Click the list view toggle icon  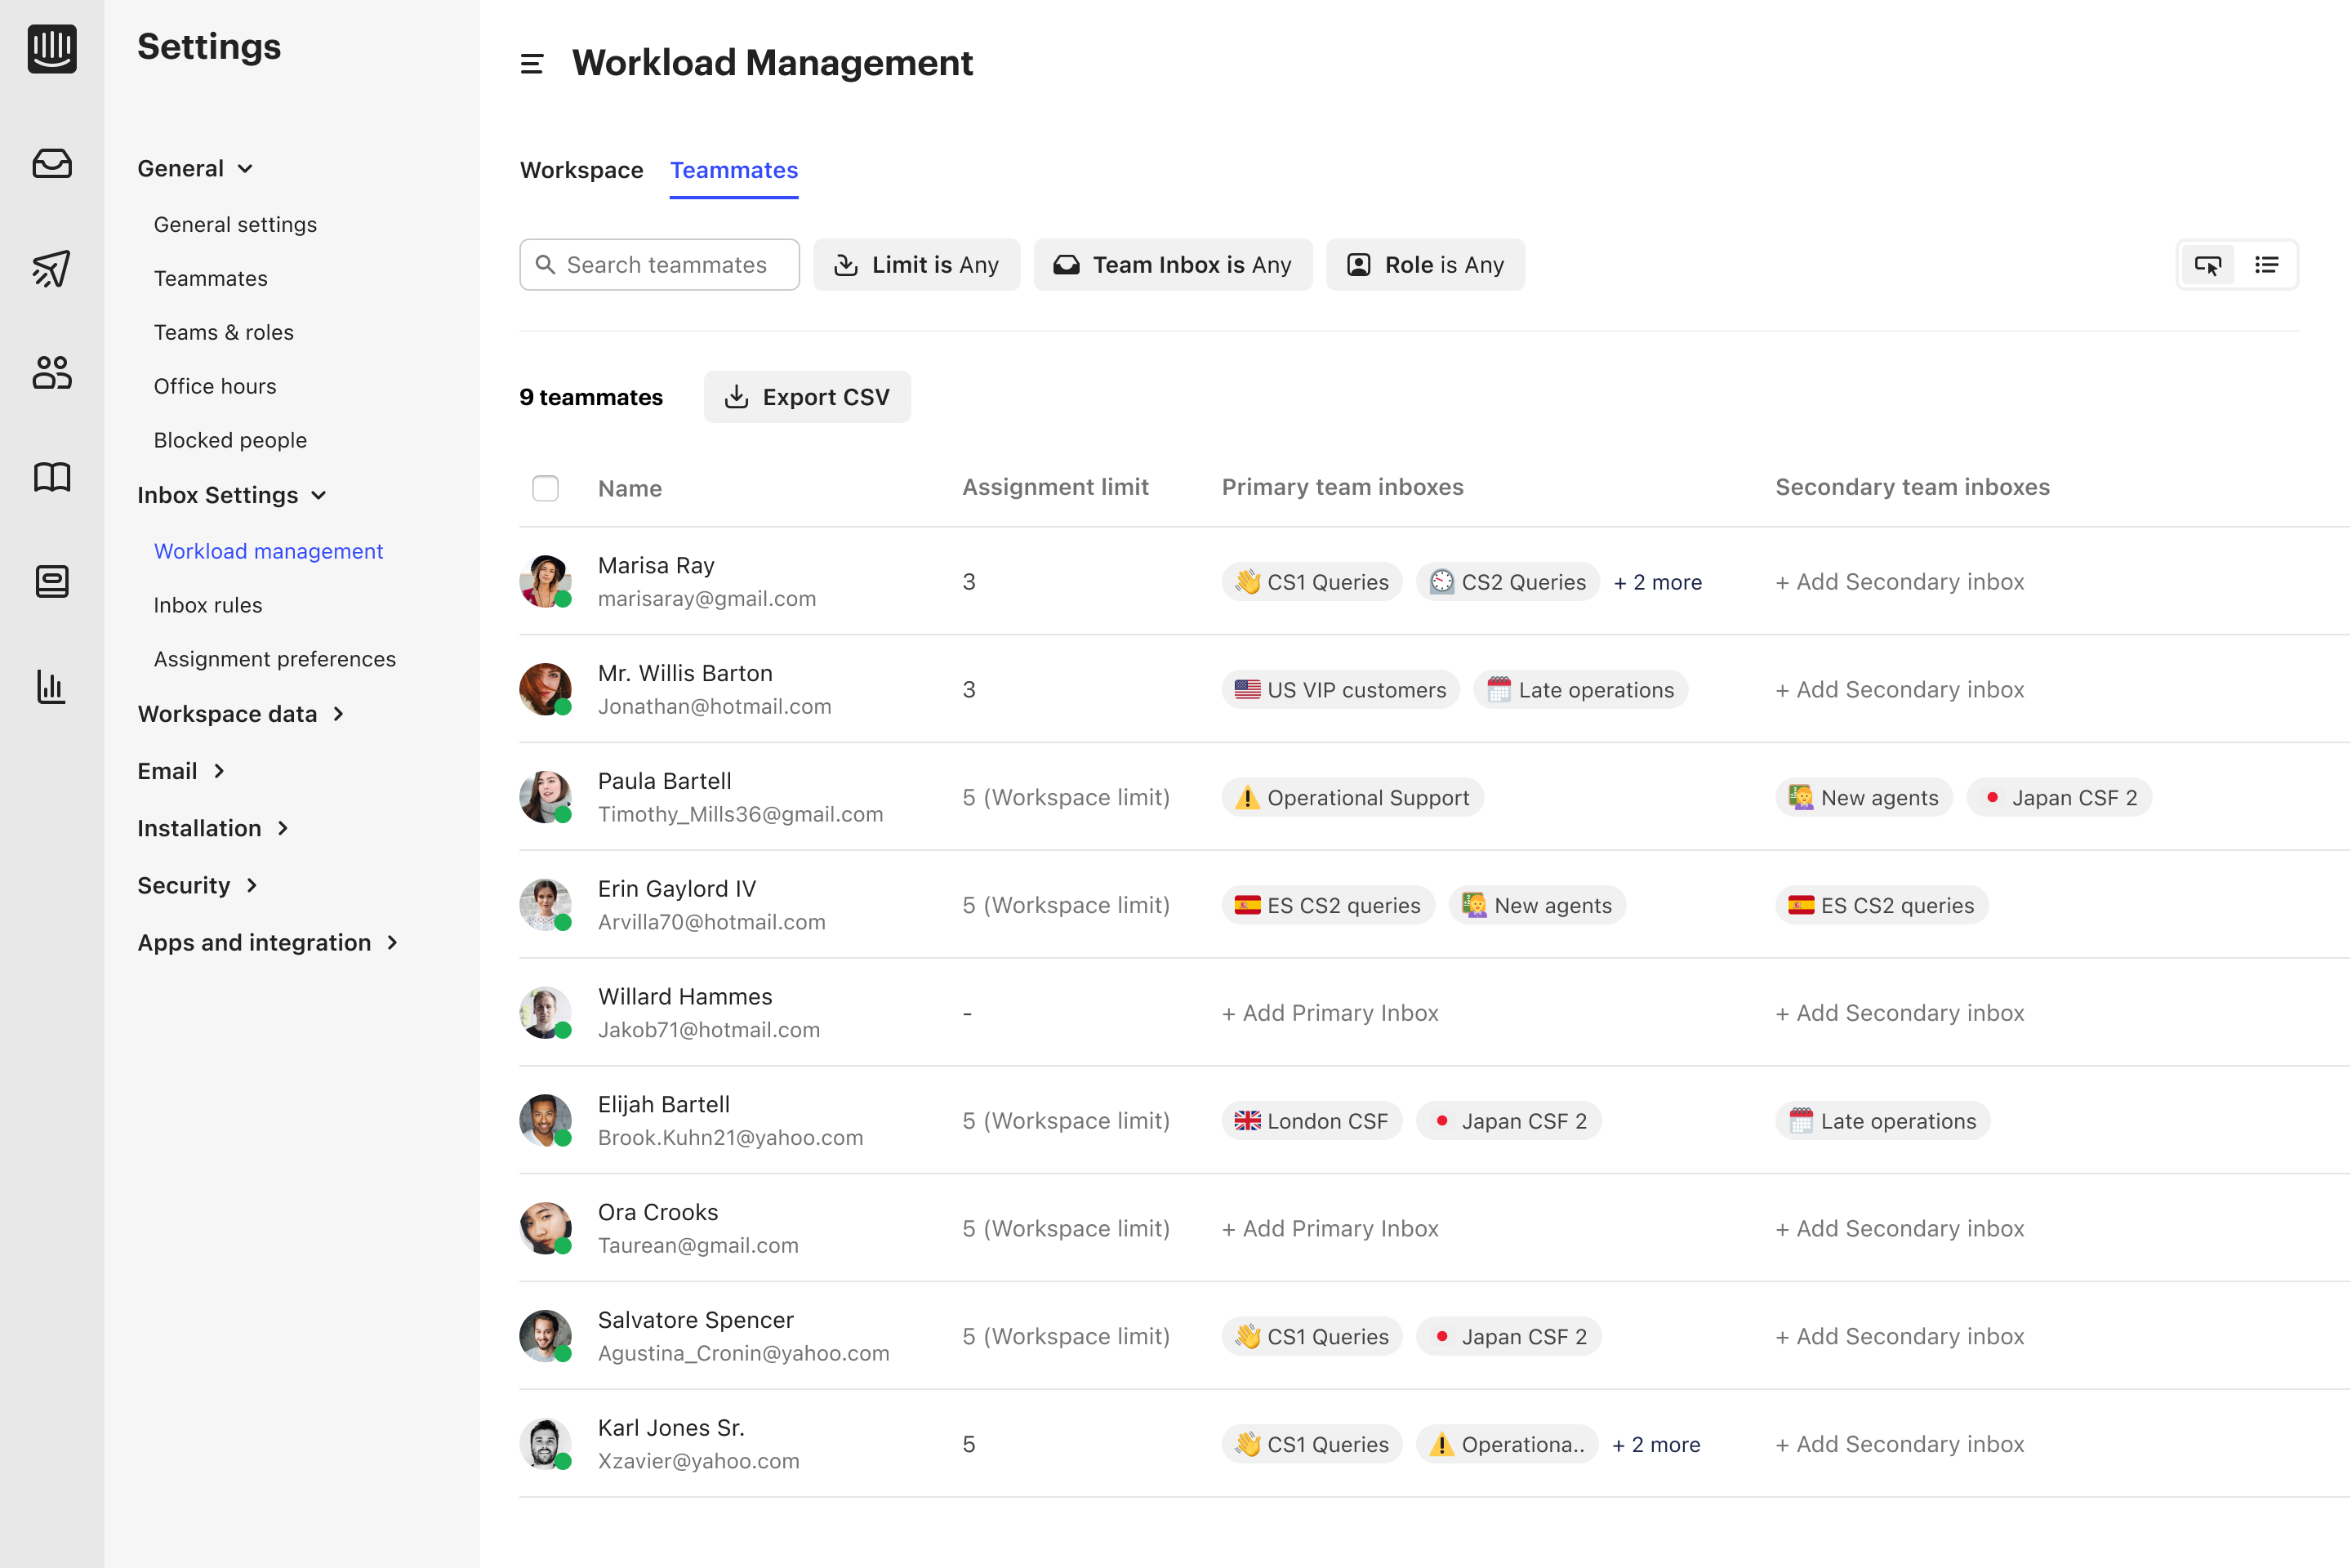tap(2268, 265)
